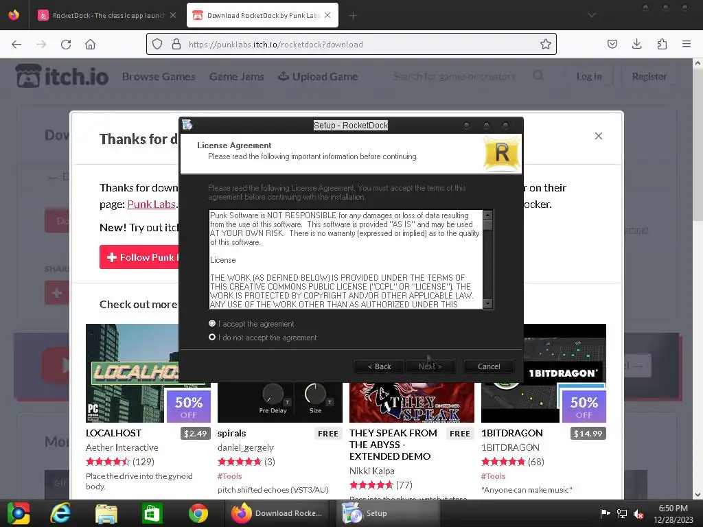Open the Firefox downloads panel
The height and width of the screenshot is (527, 703).
pos(636,44)
